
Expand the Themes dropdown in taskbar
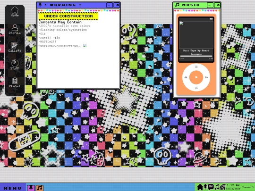(248, 187)
